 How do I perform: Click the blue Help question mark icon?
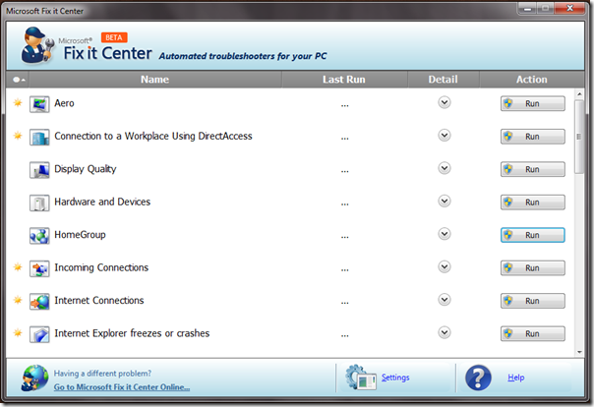pyautogui.click(x=478, y=378)
